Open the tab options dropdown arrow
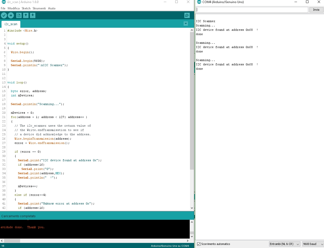Viewport: 324px width, 248px height. (186, 24)
